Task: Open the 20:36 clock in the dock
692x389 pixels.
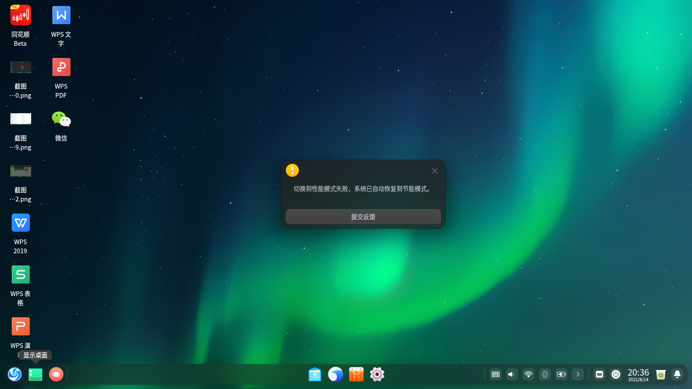Action: 638,374
